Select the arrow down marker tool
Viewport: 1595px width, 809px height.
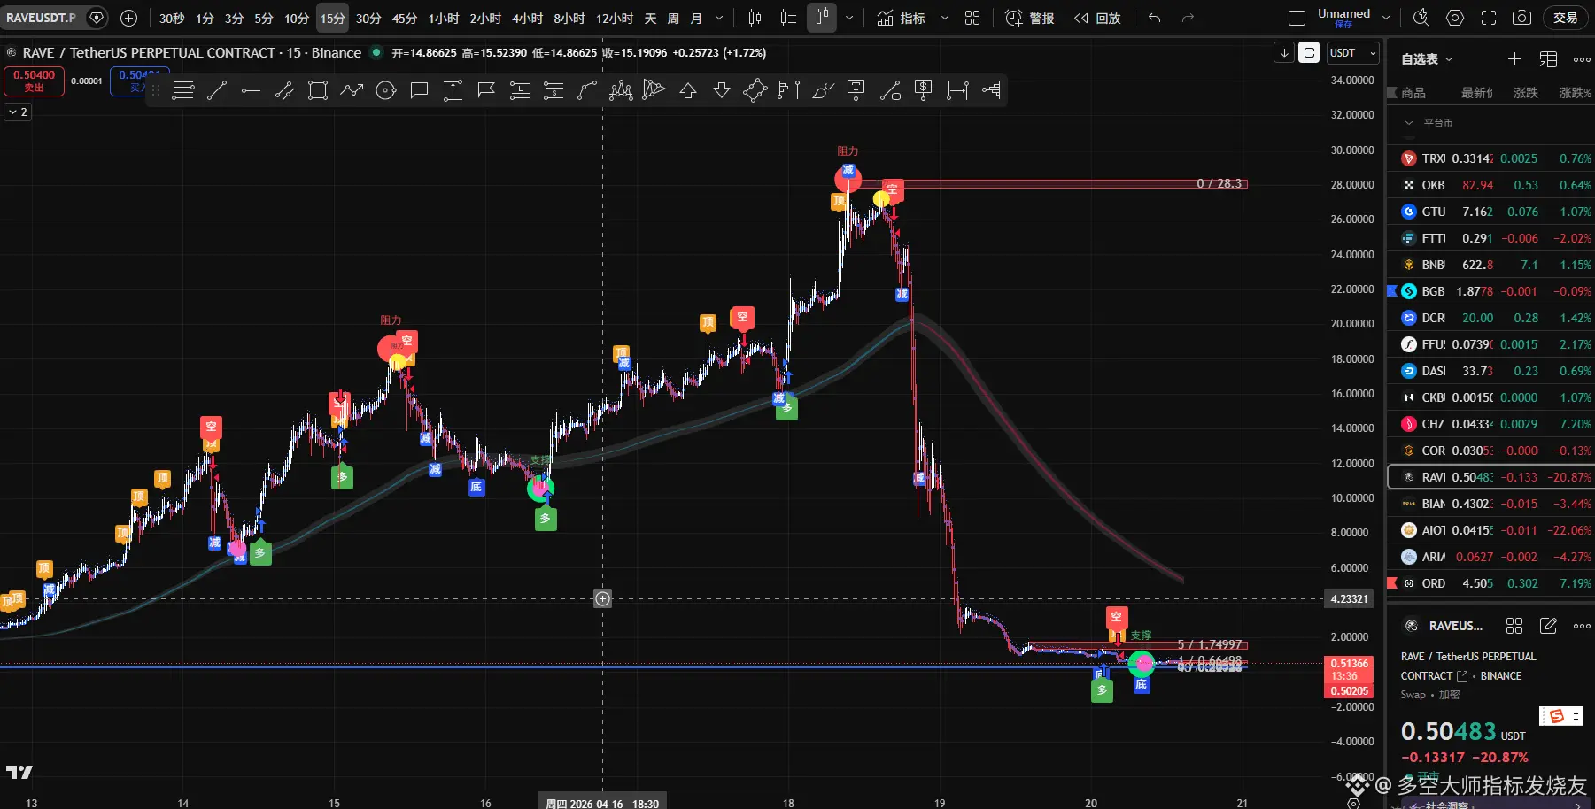click(722, 90)
